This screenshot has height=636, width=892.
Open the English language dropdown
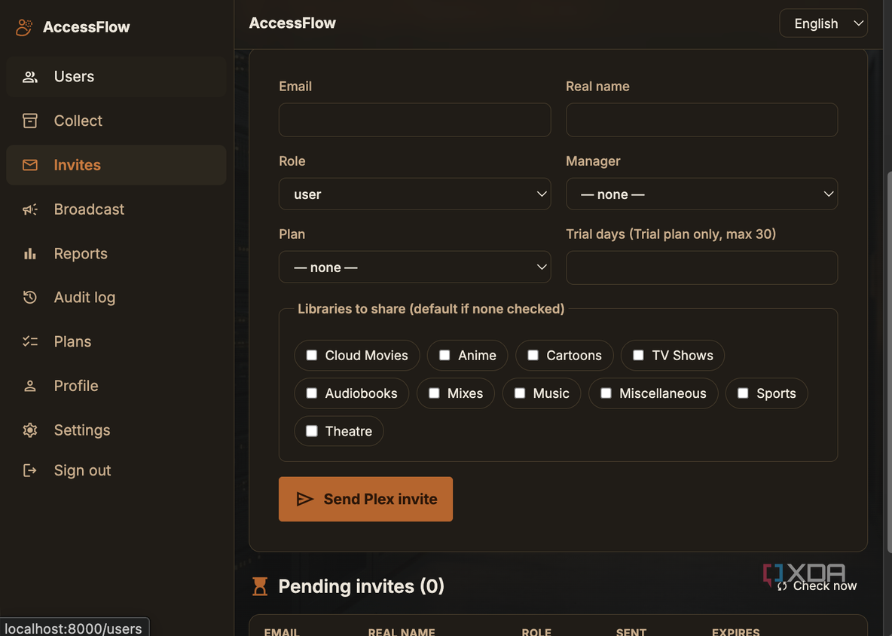(823, 23)
